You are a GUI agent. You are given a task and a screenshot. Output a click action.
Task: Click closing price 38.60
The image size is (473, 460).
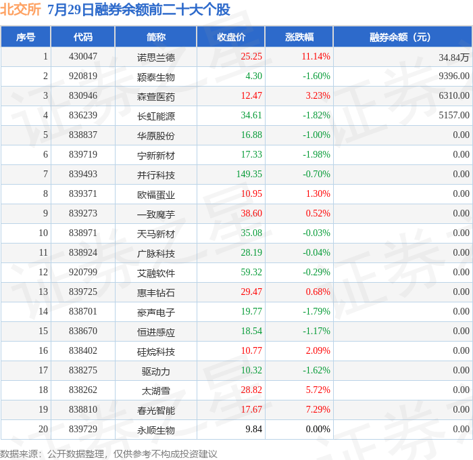pyautogui.click(x=251, y=214)
